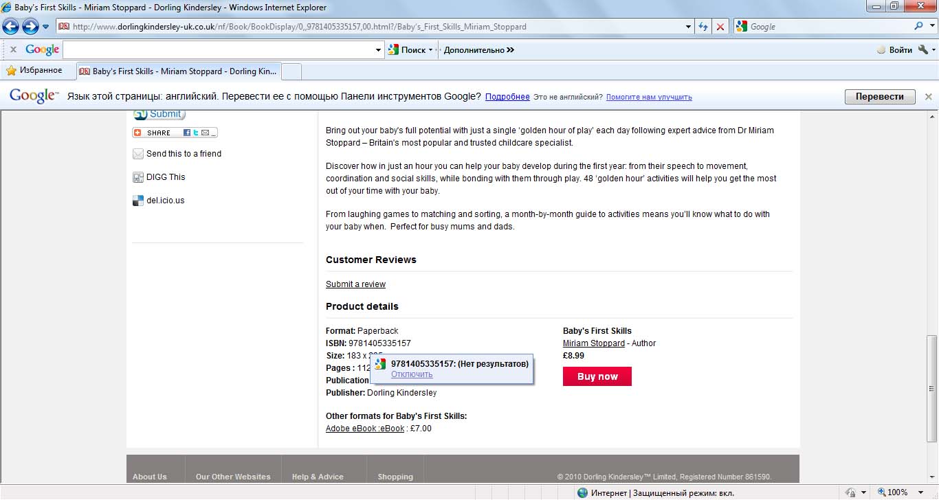
Task: Click the Google Toolbar search input
Action: (219, 49)
